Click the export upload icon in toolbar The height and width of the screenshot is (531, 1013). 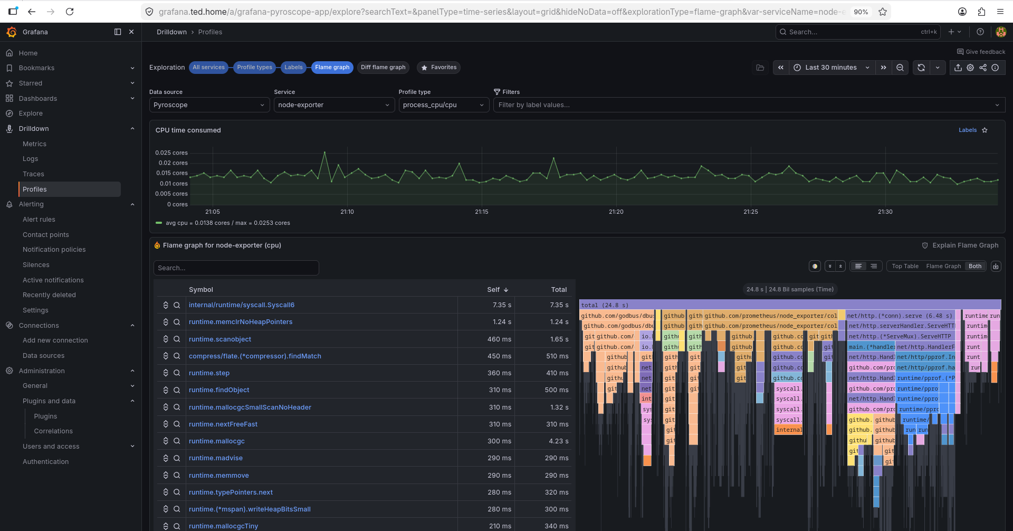(958, 68)
